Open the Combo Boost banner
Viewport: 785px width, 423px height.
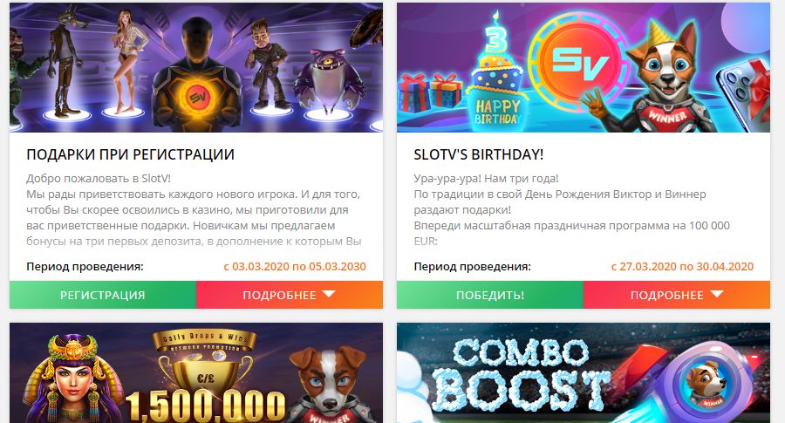(584, 373)
